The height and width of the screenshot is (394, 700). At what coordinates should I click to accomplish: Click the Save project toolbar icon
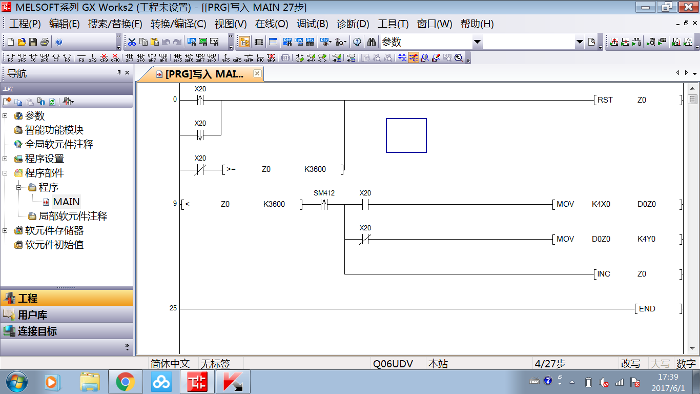[x=33, y=42]
